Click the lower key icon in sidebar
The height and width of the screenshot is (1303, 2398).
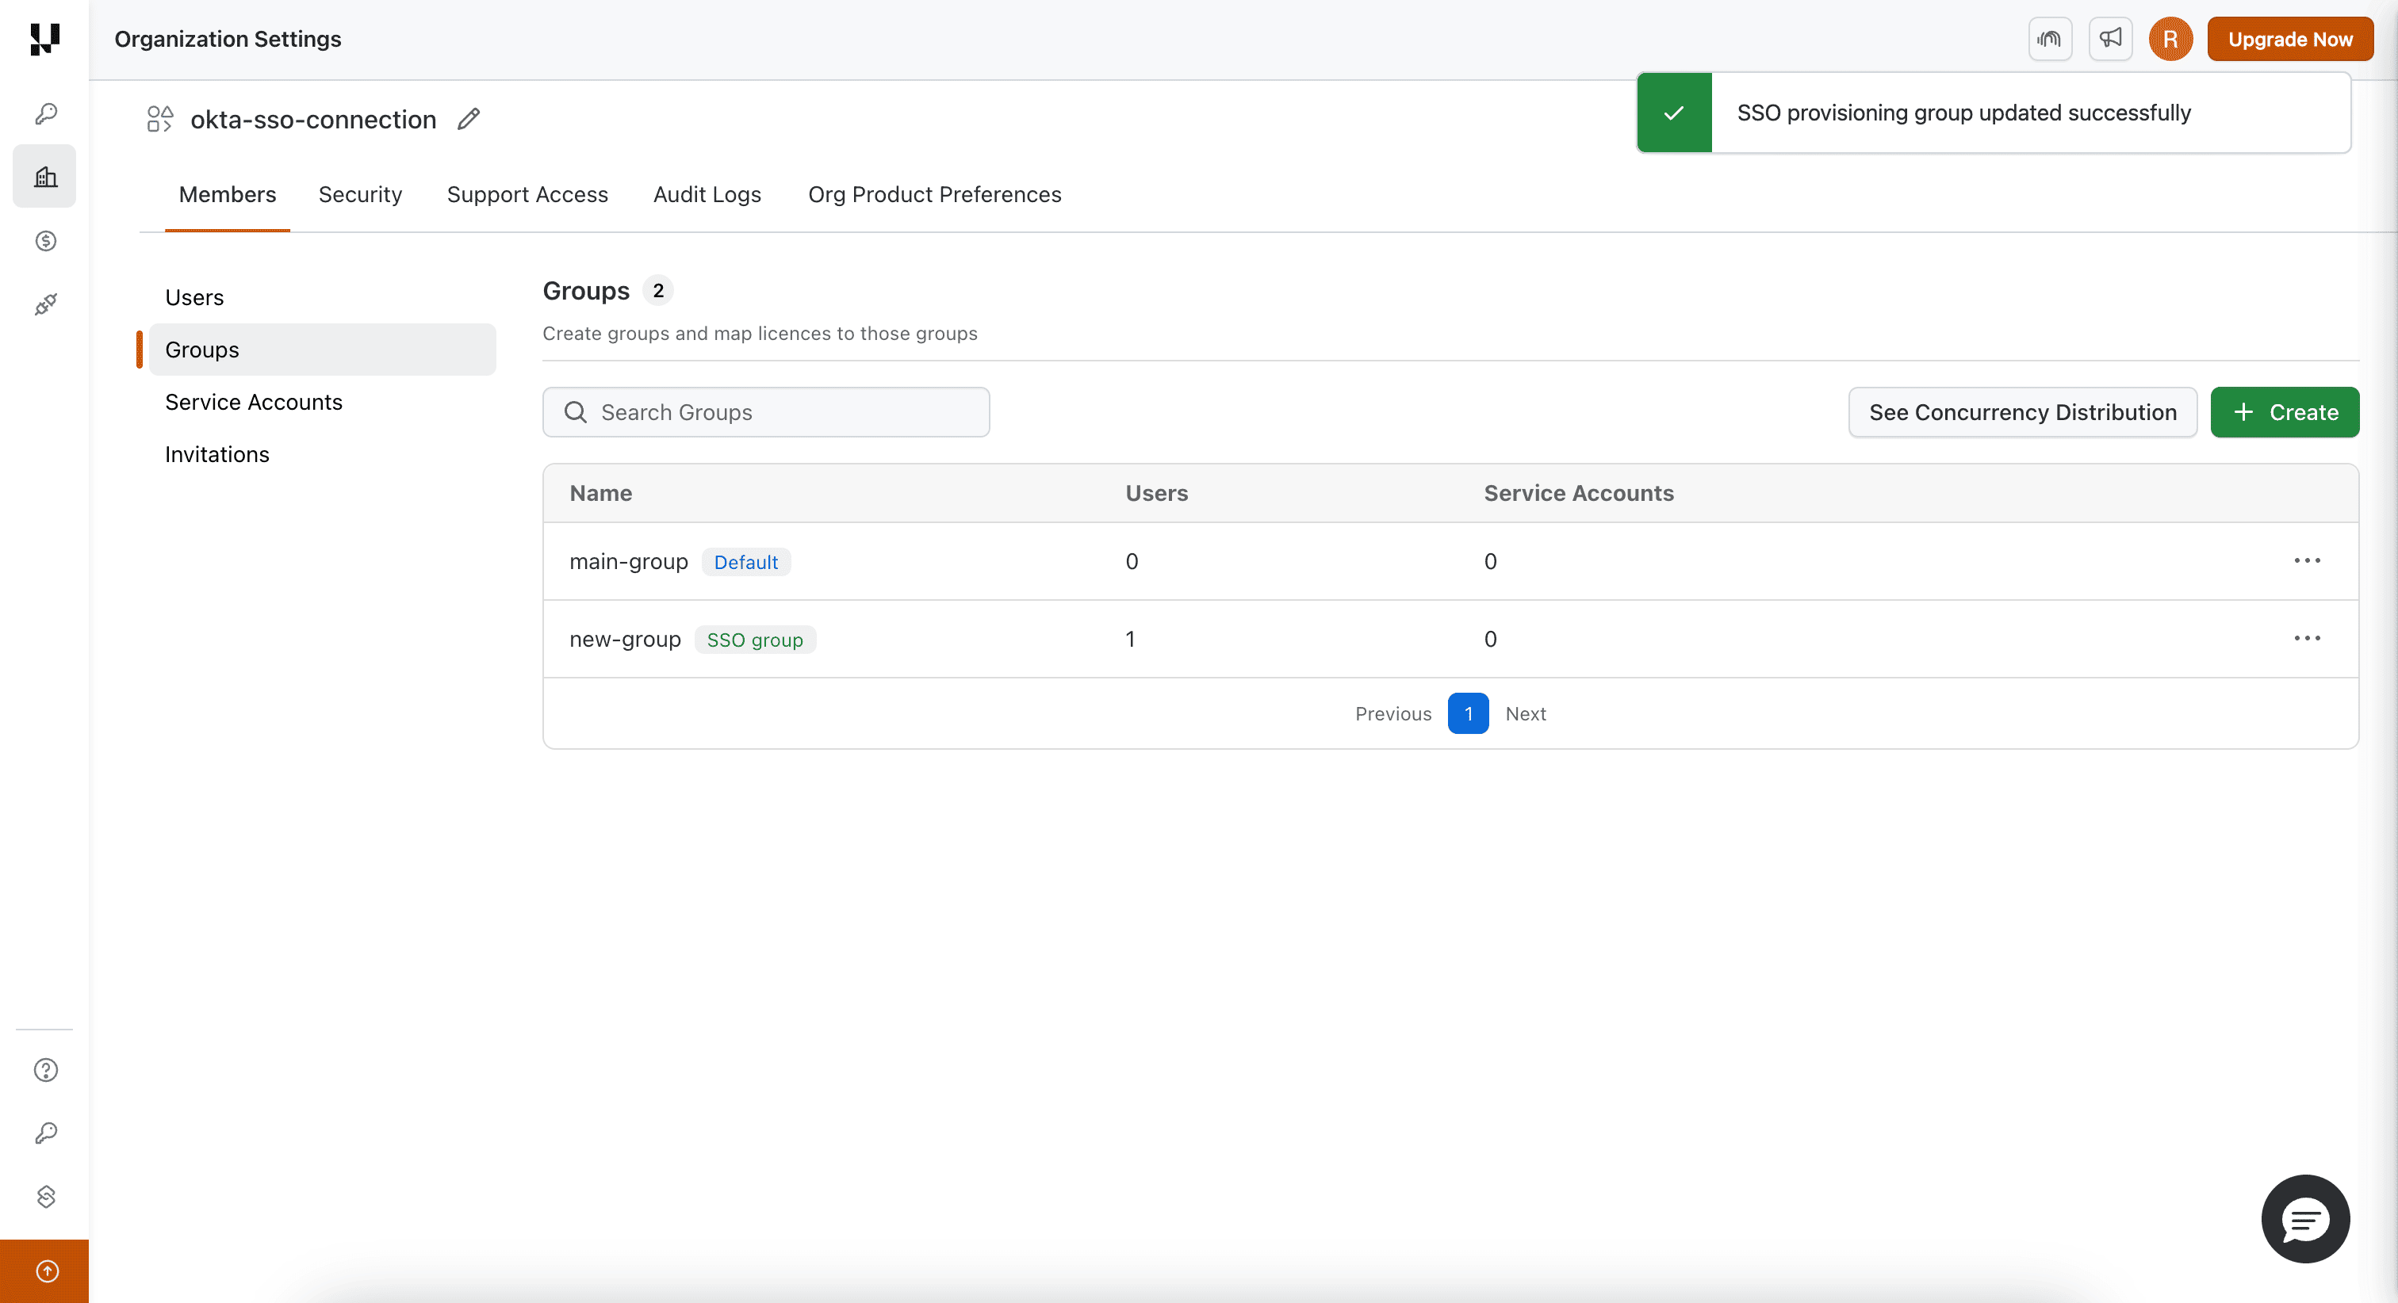[x=46, y=1133]
